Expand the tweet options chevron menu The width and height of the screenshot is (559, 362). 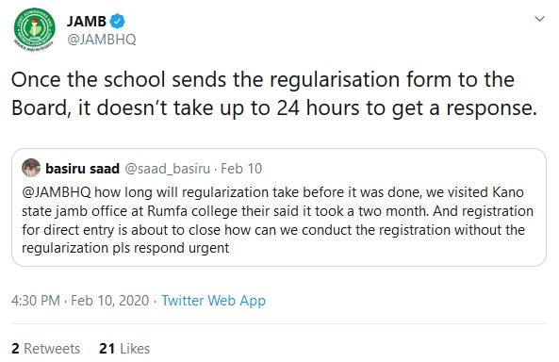pyautogui.click(x=540, y=19)
